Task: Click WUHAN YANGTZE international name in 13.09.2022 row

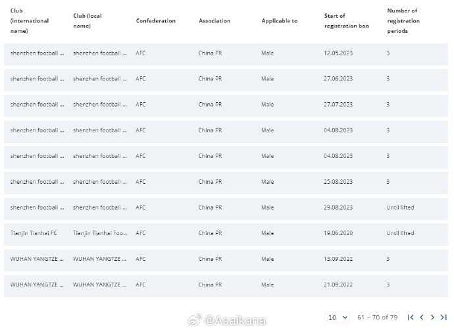Action: point(37,259)
